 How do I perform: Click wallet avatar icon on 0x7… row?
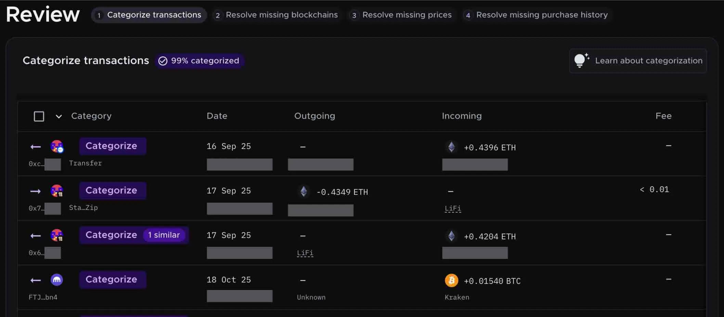[x=57, y=191]
